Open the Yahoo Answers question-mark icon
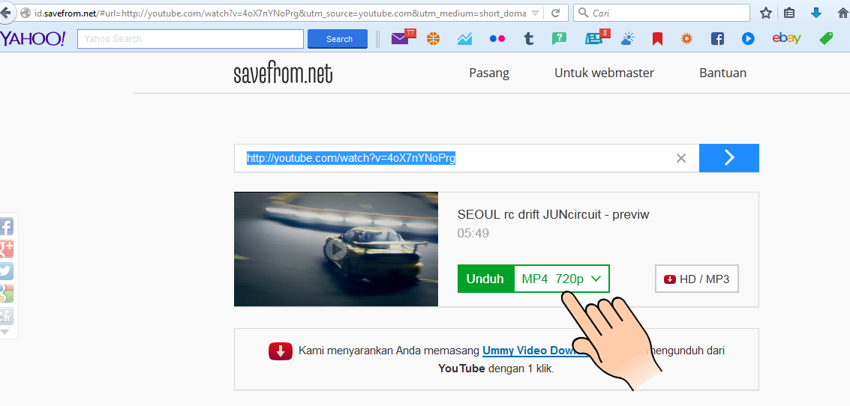850x406 pixels. [559, 39]
